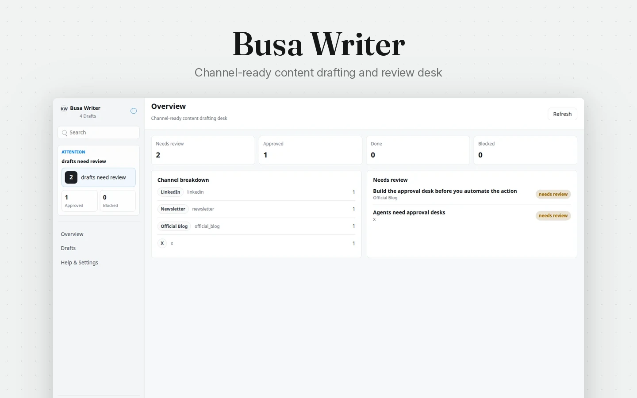Open the Blocked stat card
Image resolution: width=637 pixels, height=398 pixels.
click(526, 150)
